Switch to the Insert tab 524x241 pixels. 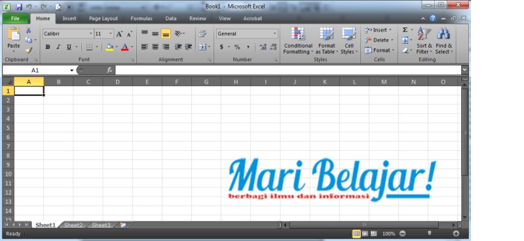tap(69, 19)
